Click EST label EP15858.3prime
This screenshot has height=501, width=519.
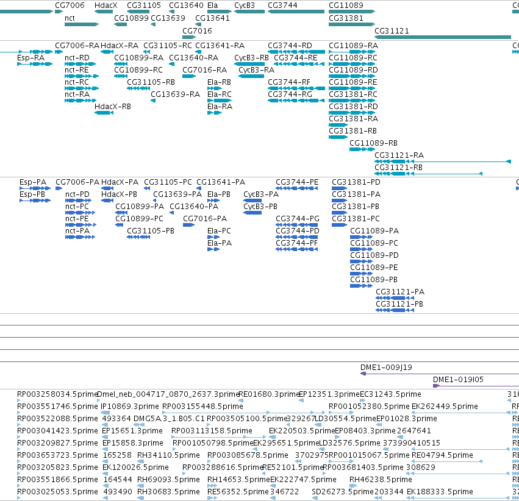point(133,443)
